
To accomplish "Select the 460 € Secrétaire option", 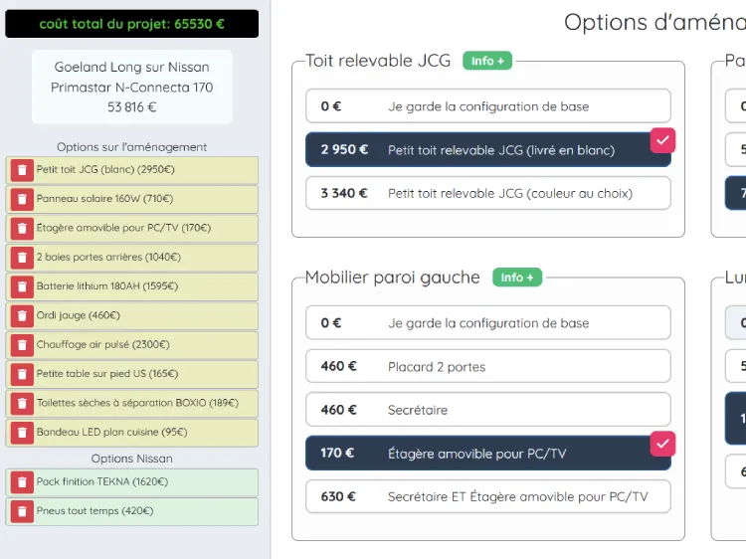I will [487, 410].
